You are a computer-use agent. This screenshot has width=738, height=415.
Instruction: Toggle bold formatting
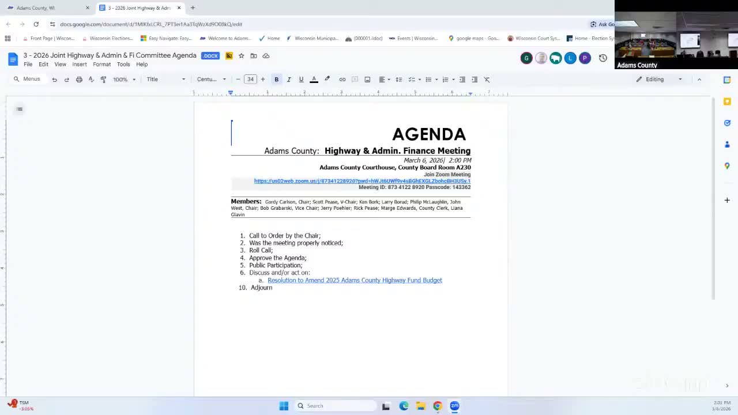(x=277, y=80)
